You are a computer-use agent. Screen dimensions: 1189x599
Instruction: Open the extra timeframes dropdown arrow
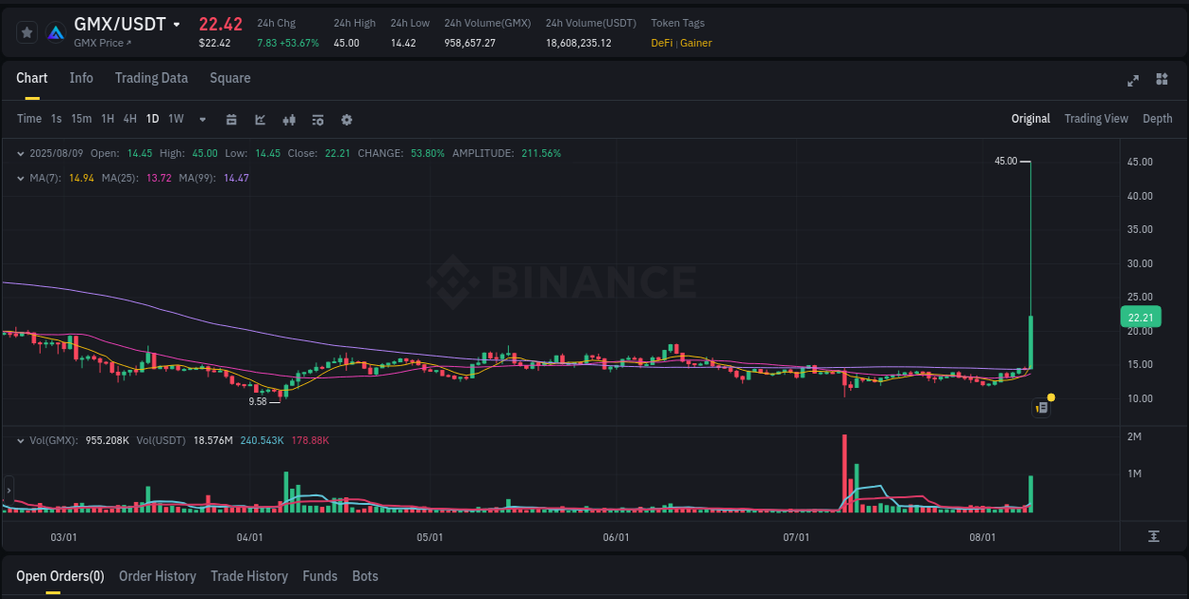pyautogui.click(x=201, y=119)
